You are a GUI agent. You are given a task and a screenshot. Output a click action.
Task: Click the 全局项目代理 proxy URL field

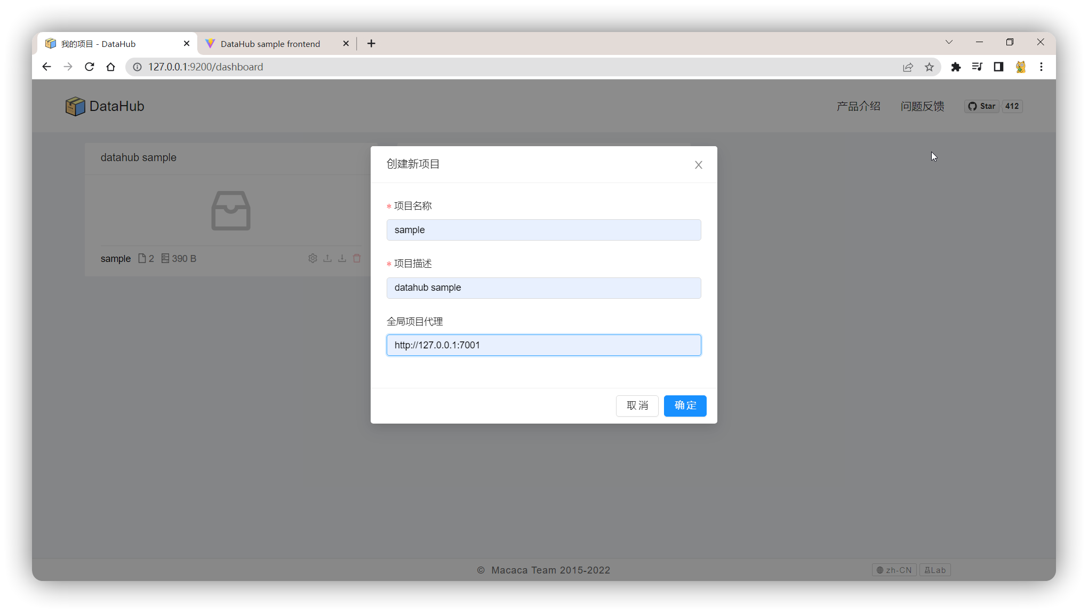543,345
